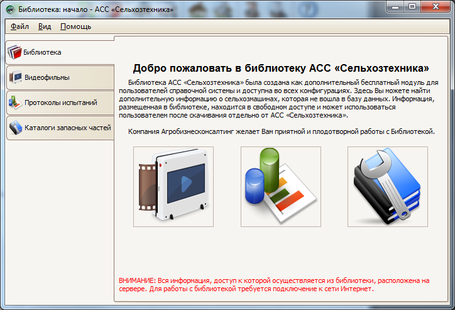
Task: Maximize the Библиотека window
Action: [412, 7]
